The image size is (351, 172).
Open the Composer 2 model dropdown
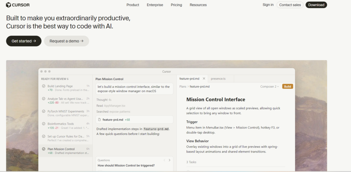(269, 87)
